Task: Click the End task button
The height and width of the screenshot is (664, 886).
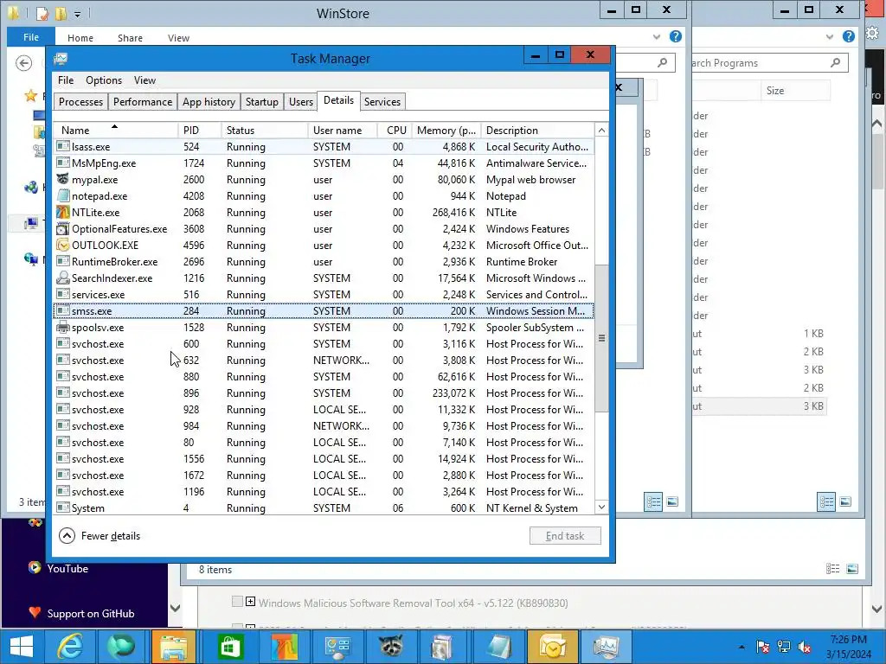Action: point(565,536)
